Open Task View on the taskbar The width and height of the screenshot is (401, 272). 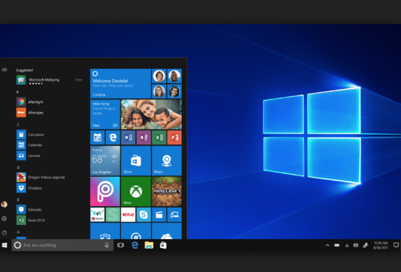120,245
